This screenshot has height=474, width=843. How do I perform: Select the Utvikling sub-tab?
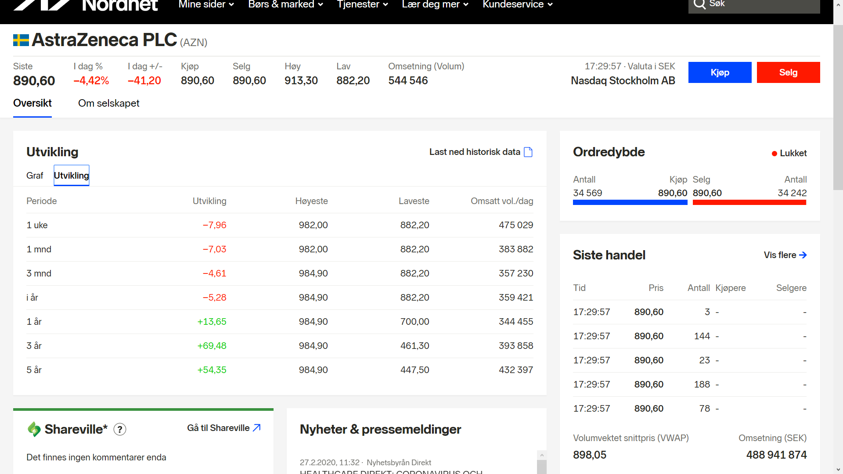coord(72,176)
